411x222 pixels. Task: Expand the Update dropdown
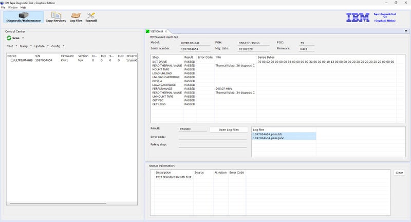tap(41, 46)
